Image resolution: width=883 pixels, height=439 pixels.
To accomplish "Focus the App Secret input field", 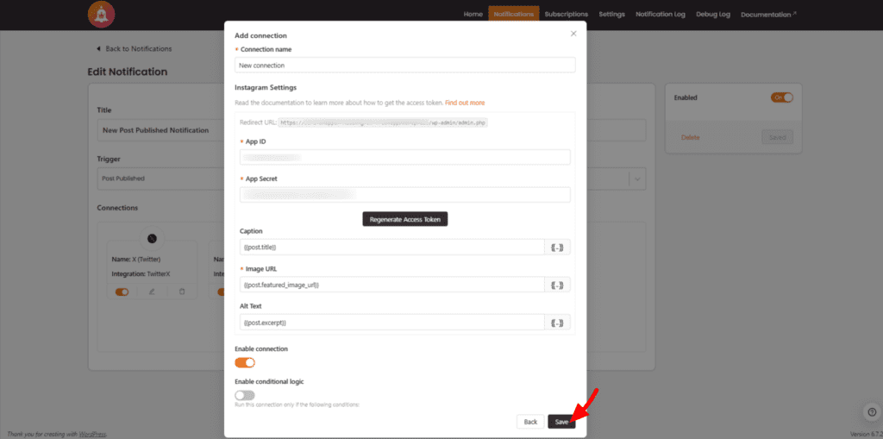I will click(x=405, y=194).
